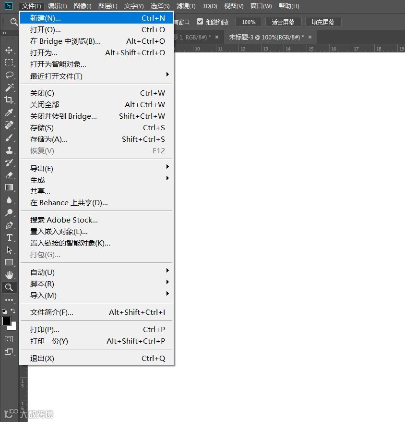The image size is (405, 422).
Task: Click the 填充屏幕 button
Action: 323,22
